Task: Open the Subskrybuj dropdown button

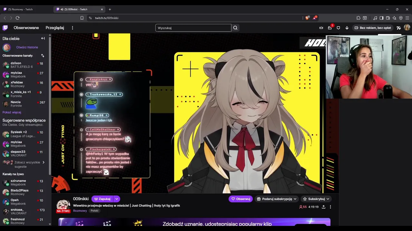Action: 316,199
